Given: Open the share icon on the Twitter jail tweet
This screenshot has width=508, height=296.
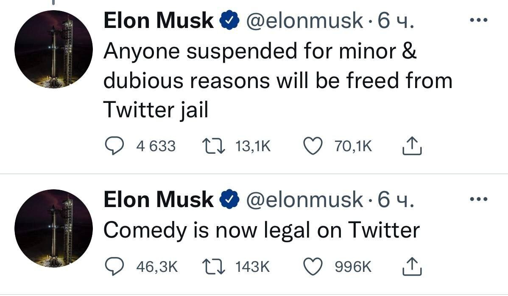Looking at the screenshot, I should (x=411, y=146).
